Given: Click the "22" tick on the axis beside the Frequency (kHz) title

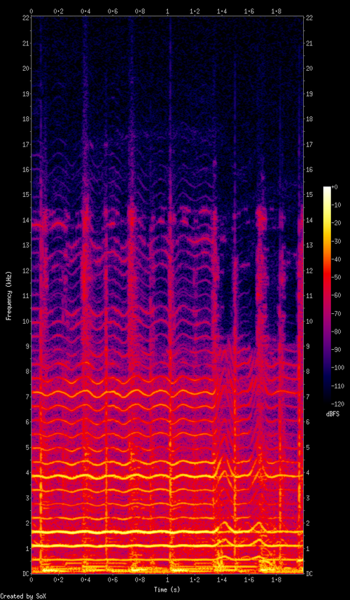Looking at the screenshot, I should [25, 18].
